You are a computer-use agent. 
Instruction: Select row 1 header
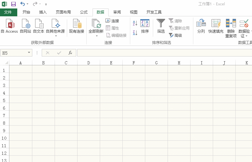pyautogui.click(x=4, y=69)
